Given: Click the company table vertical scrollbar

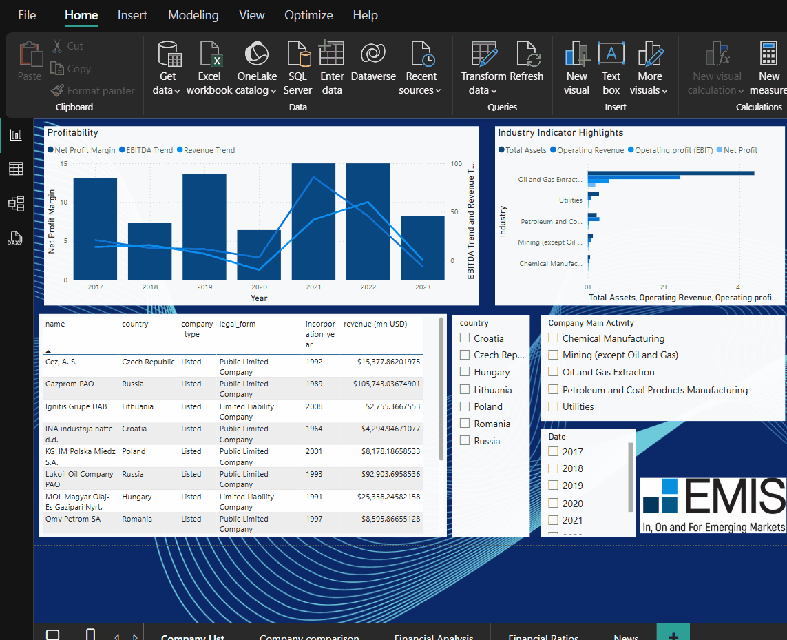Looking at the screenshot, I should 441,389.
